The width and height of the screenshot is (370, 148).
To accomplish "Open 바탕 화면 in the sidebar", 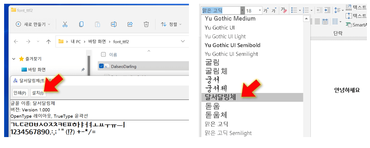I will coord(37,69).
